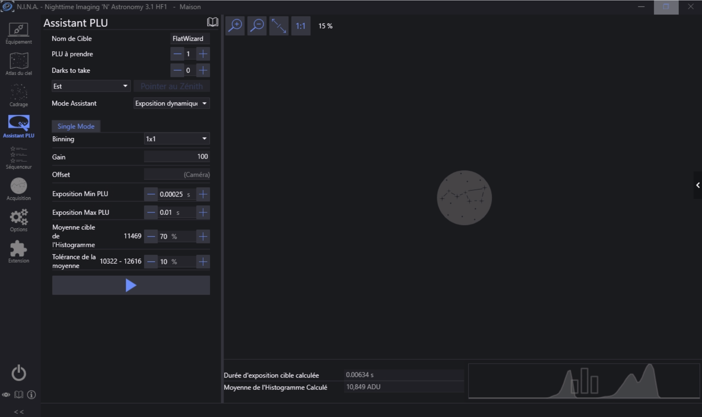
Task: Click the Gain input field
Action: coord(177,157)
